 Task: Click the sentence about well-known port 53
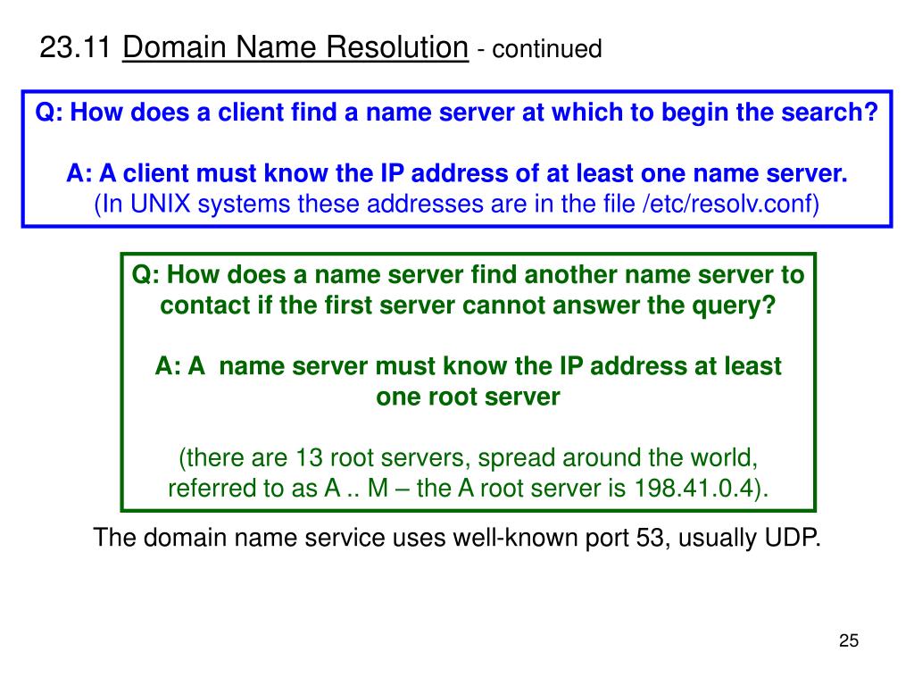coord(456,538)
